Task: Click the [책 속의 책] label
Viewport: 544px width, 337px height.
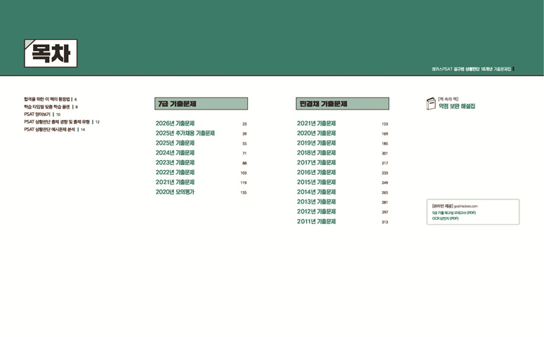Action: 448,99
